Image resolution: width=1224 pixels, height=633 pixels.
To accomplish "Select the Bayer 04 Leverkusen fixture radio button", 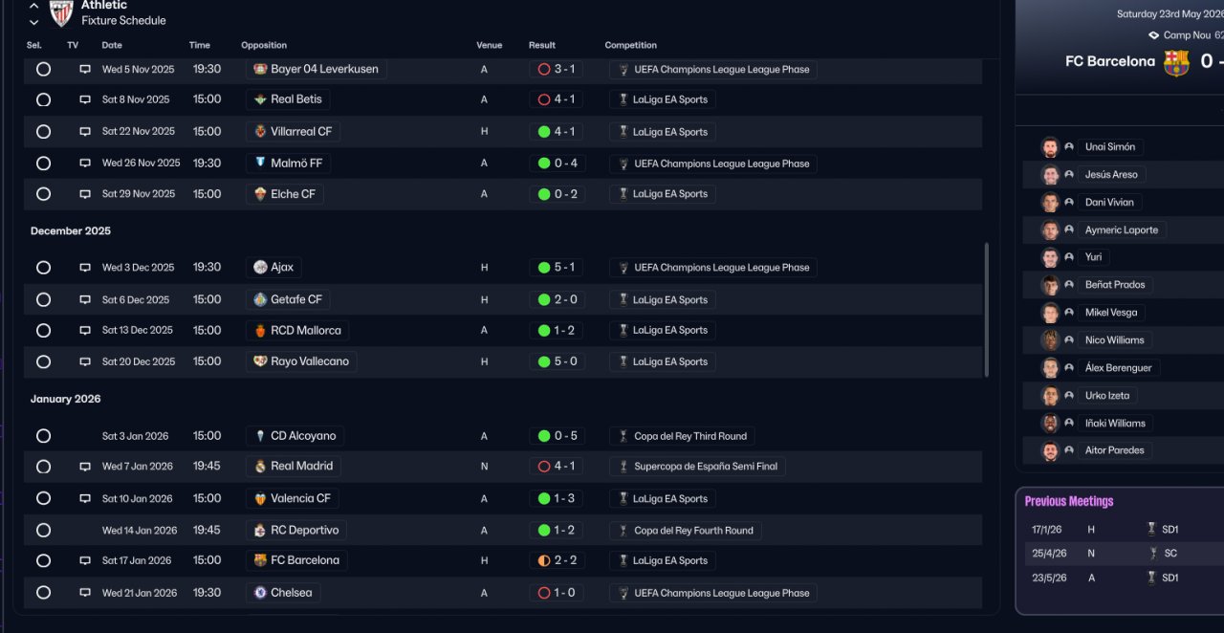I will click(x=43, y=69).
